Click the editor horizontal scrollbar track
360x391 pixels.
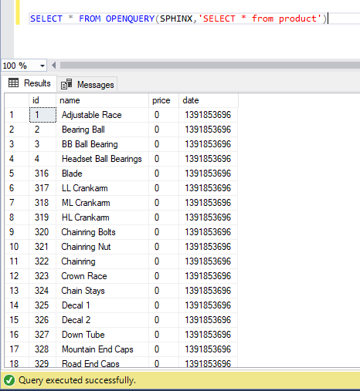point(209,66)
